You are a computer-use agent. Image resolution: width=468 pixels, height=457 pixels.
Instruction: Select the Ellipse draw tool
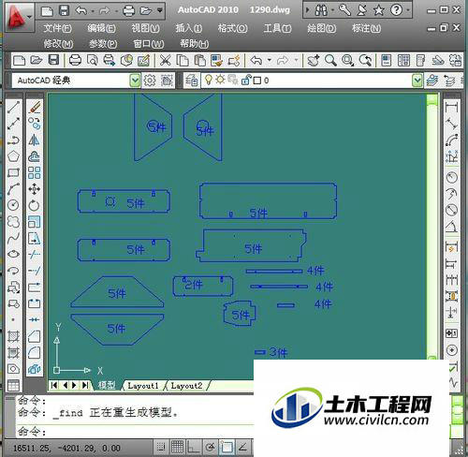click(13, 254)
